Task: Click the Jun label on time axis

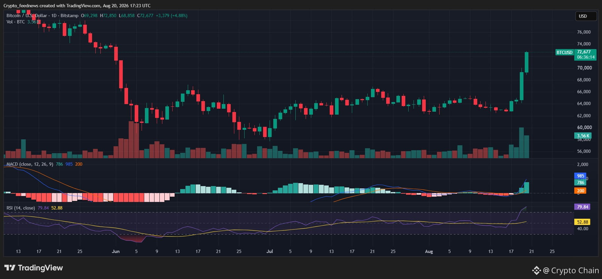Action: (x=116, y=251)
